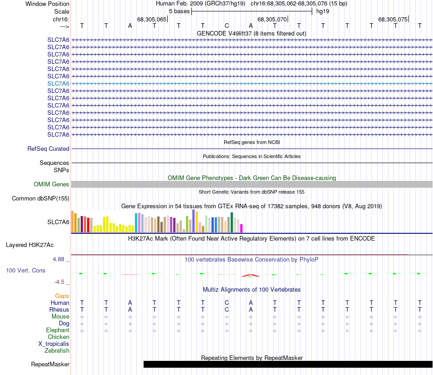Click the Scale label

62,11
